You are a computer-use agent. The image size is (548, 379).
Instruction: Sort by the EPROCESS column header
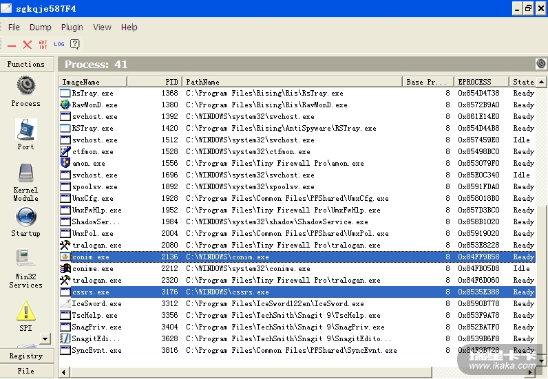tap(481, 82)
